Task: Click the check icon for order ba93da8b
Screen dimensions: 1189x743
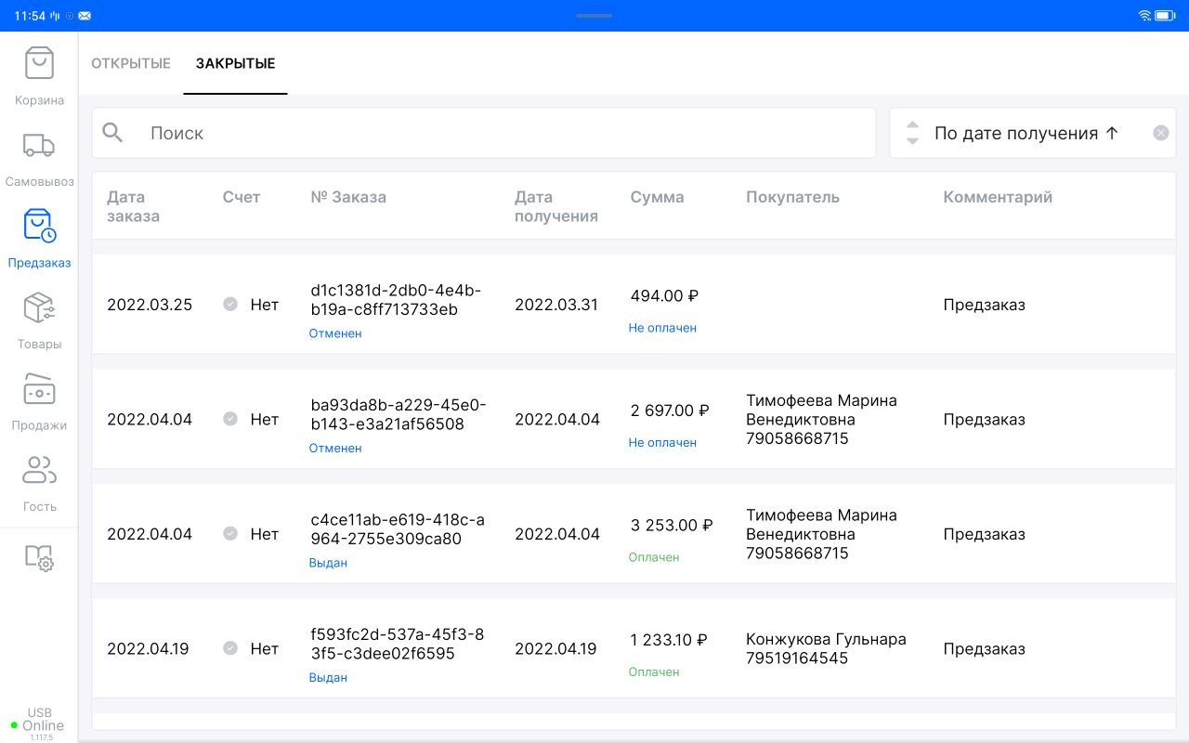Action: [230, 419]
